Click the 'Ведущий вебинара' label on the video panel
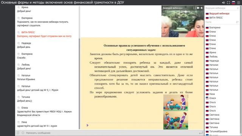 click(172, 8)
